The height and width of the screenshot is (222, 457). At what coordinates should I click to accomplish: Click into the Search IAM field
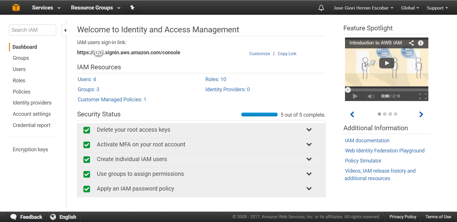click(x=32, y=30)
